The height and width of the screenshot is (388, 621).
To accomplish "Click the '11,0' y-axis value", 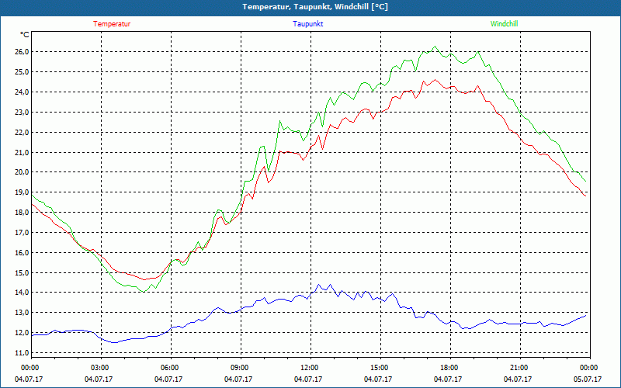I will pyautogui.click(x=22, y=353).
